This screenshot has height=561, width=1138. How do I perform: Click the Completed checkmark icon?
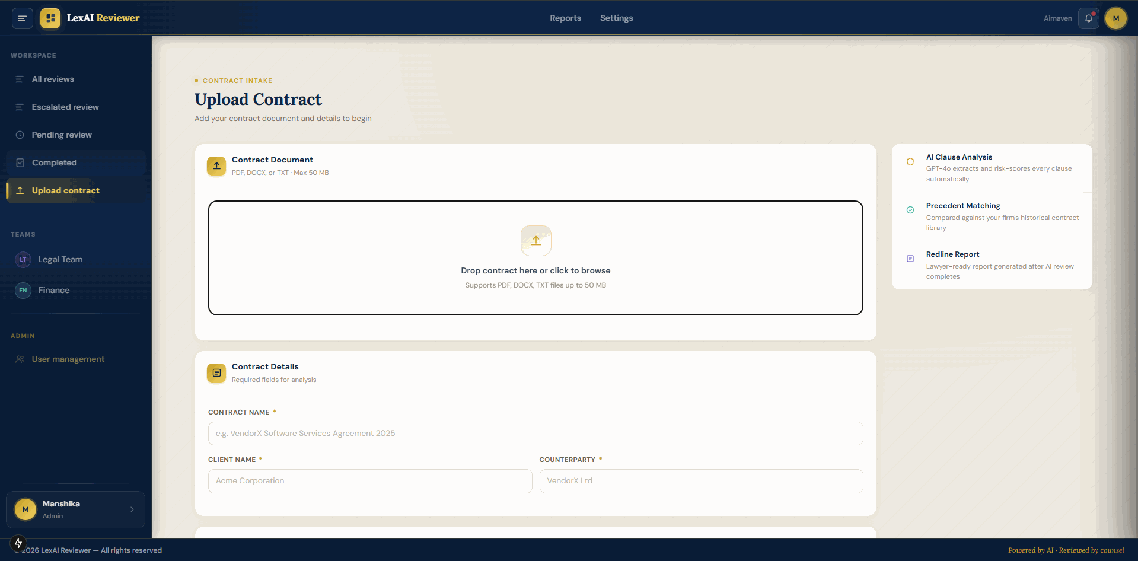pos(20,163)
